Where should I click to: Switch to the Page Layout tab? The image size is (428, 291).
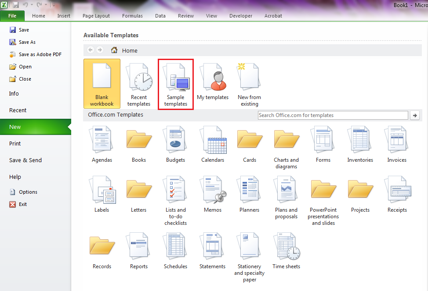pyautogui.click(x=96, y=16)
